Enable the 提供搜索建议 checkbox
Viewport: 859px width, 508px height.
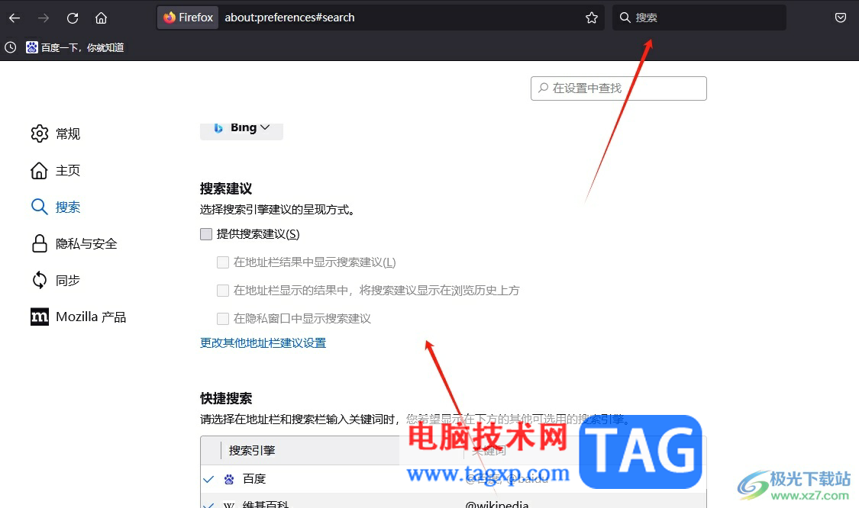[206, 234]
